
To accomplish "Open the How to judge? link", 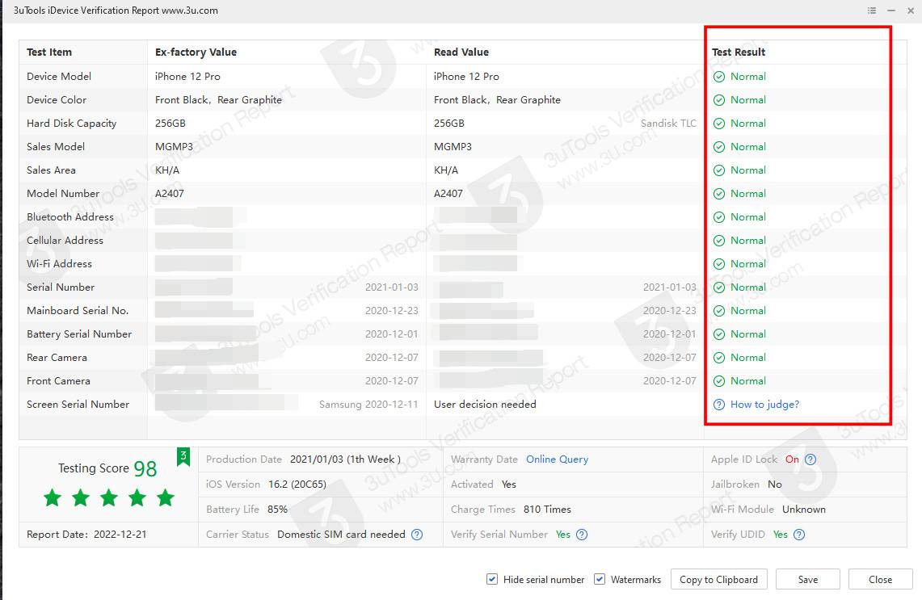I will pos(764,405).
